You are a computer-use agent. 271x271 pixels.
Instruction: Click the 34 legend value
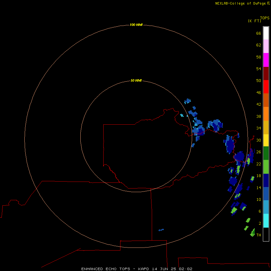pos(259,128)
